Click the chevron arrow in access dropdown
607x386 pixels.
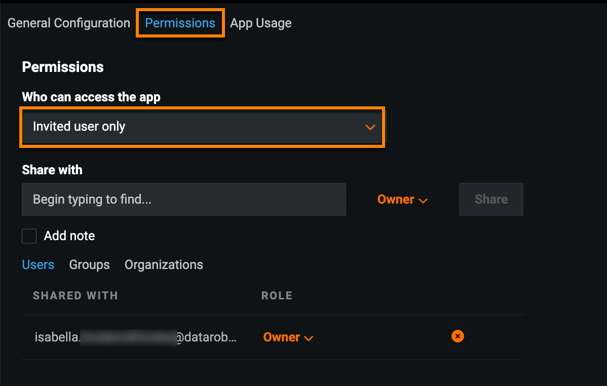pyautogui.click(x=370, y=127)
